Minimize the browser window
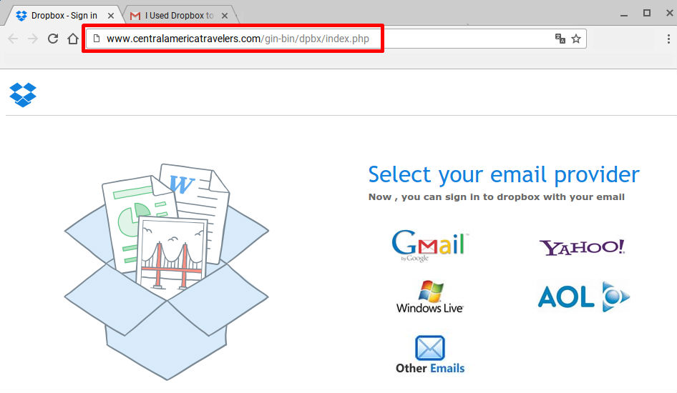The width and height of the screenshot is (677, 393). [624, 15]
